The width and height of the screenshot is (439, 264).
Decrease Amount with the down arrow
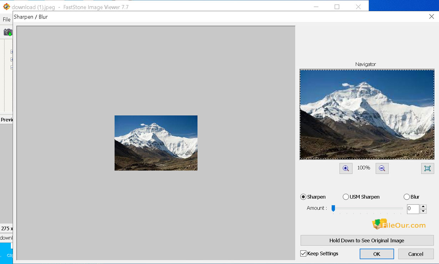423,211
